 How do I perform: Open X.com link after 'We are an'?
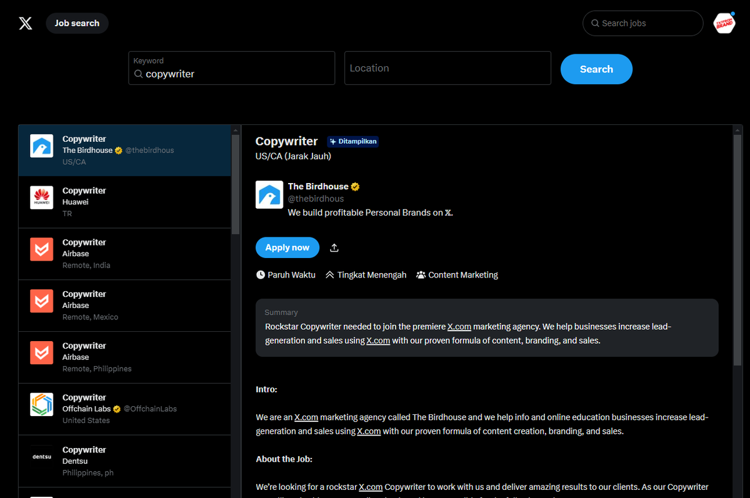[306, 417]
